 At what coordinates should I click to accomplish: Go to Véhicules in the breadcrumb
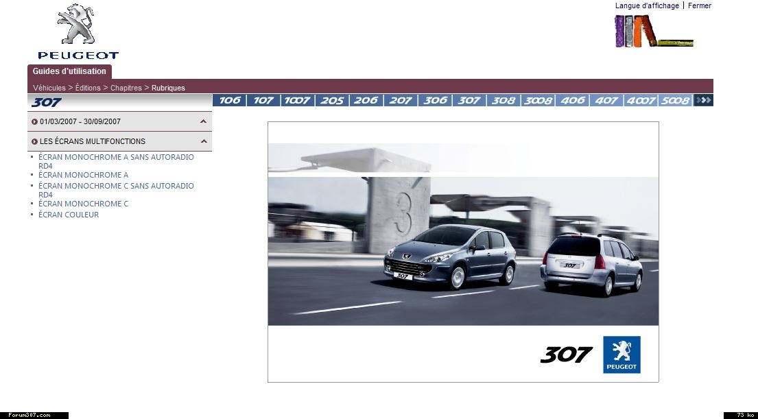click(x=49, y=88)
